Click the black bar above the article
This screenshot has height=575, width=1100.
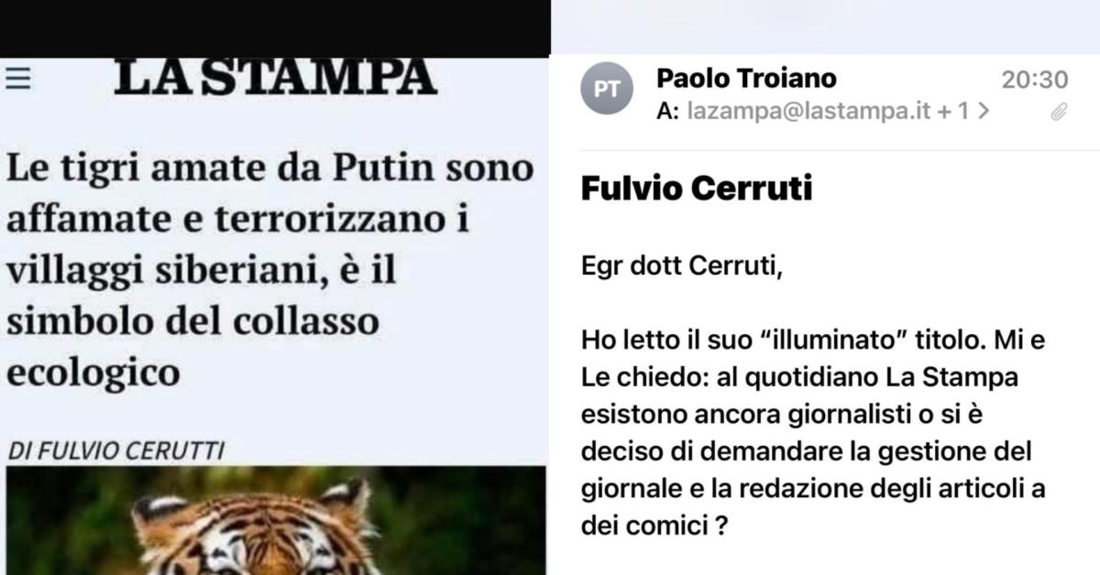pyautogui.click(x=275, y=27)
